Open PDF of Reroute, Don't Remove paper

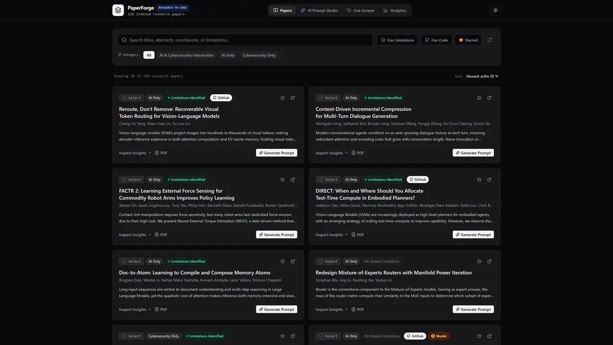(161, 153)
